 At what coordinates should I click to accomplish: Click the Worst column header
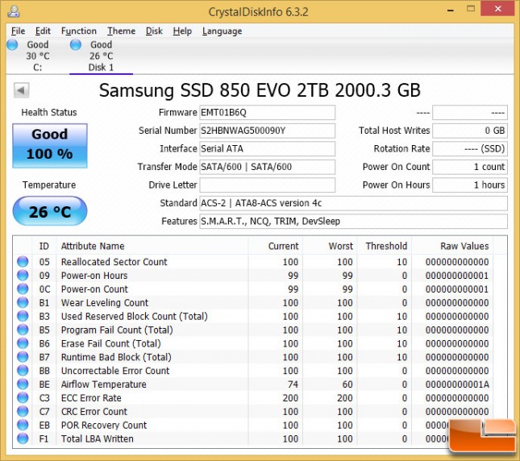click(x=330, y=246)
